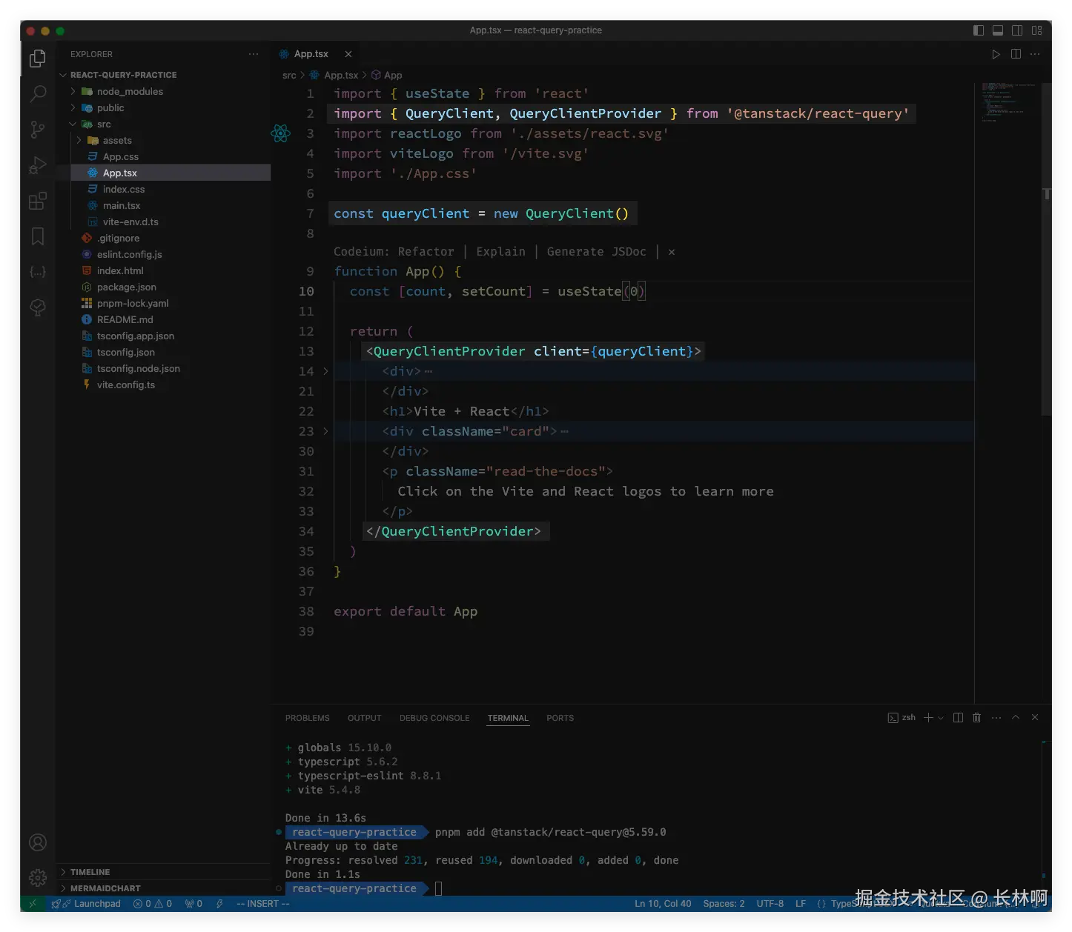Click Codeium Refactor code lens link
The height and width of the screenshot is (932, 1072).
(426, 252)
